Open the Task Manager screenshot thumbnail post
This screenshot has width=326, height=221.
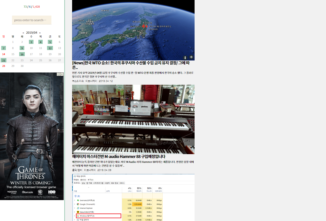pyautogui.click(x=133, y=198)
